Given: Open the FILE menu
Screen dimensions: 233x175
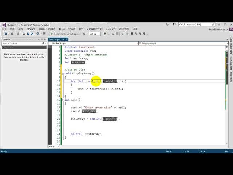Looking at the screenshot, I should click(4, 29).
